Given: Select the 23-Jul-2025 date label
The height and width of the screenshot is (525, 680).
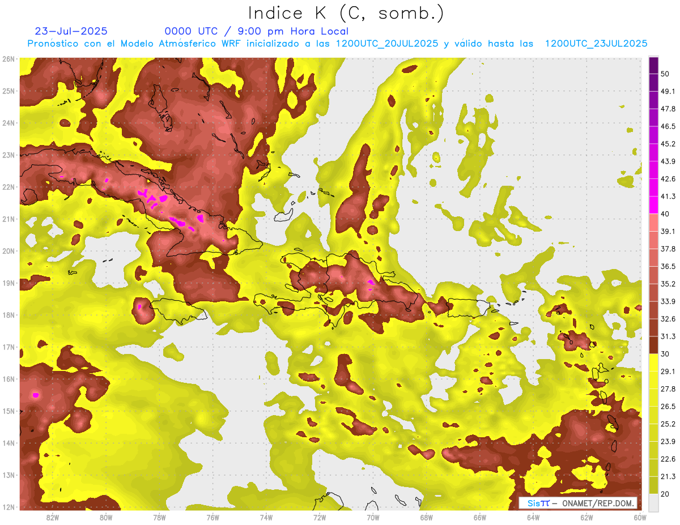Looking at the screenshot, I should coord(71,31).
